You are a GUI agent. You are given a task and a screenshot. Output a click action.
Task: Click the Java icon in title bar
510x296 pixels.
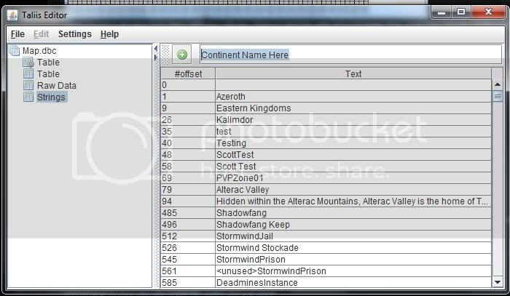coord(12,15)
